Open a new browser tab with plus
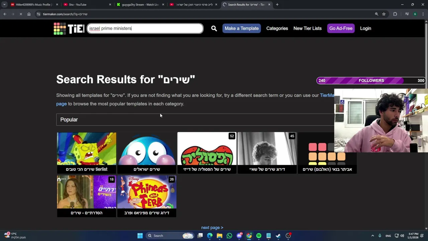428x241 pixels. [277, 5]
